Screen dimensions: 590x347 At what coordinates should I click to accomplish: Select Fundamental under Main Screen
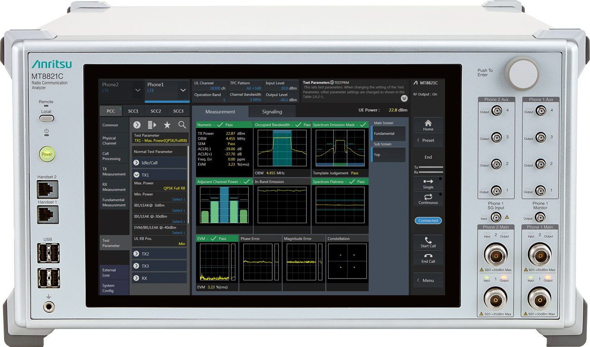coord(388,134)
